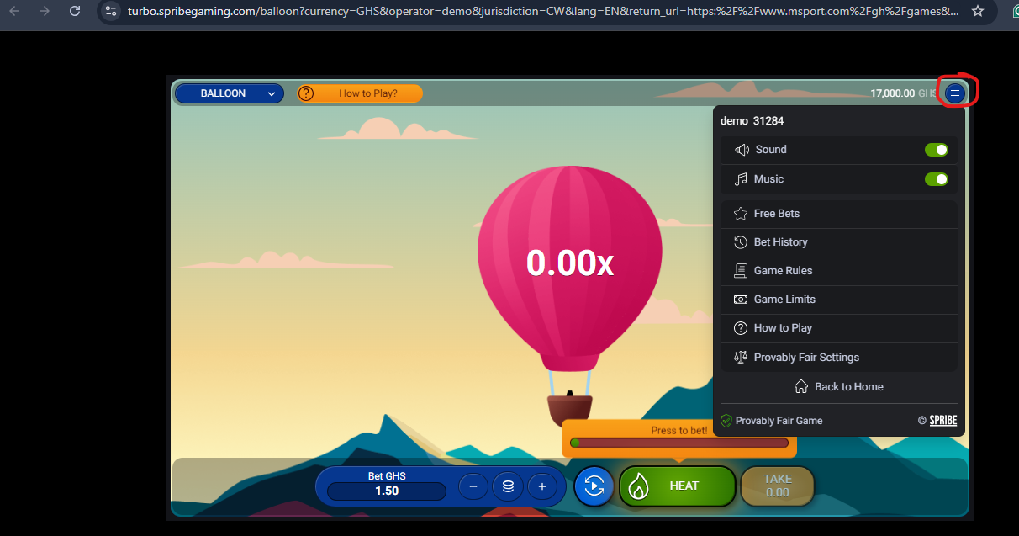Open Bet History menu entry
Screen dimensions: 1019x536
point(780,242)
